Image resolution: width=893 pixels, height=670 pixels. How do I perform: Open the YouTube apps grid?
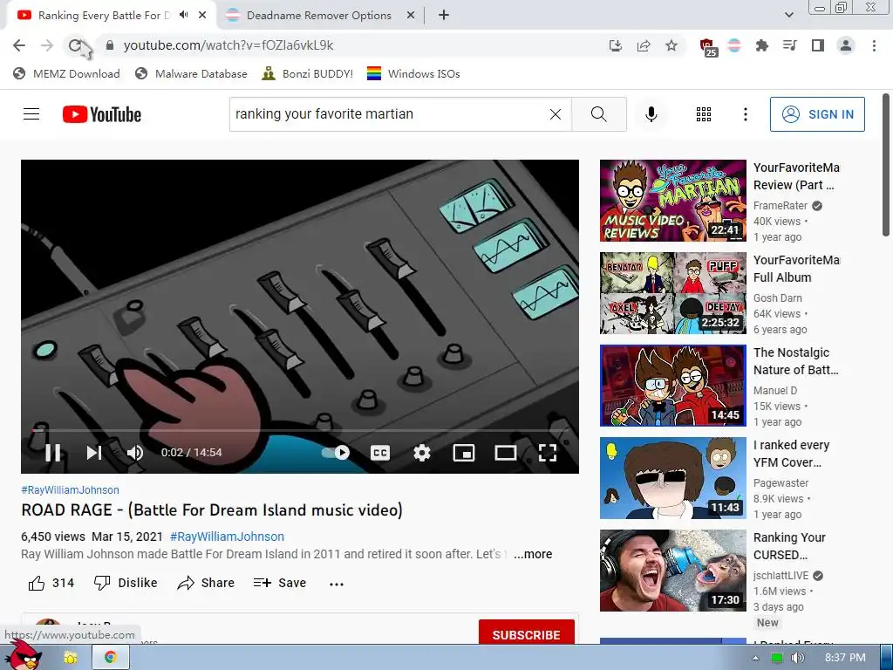click(704, 114)
